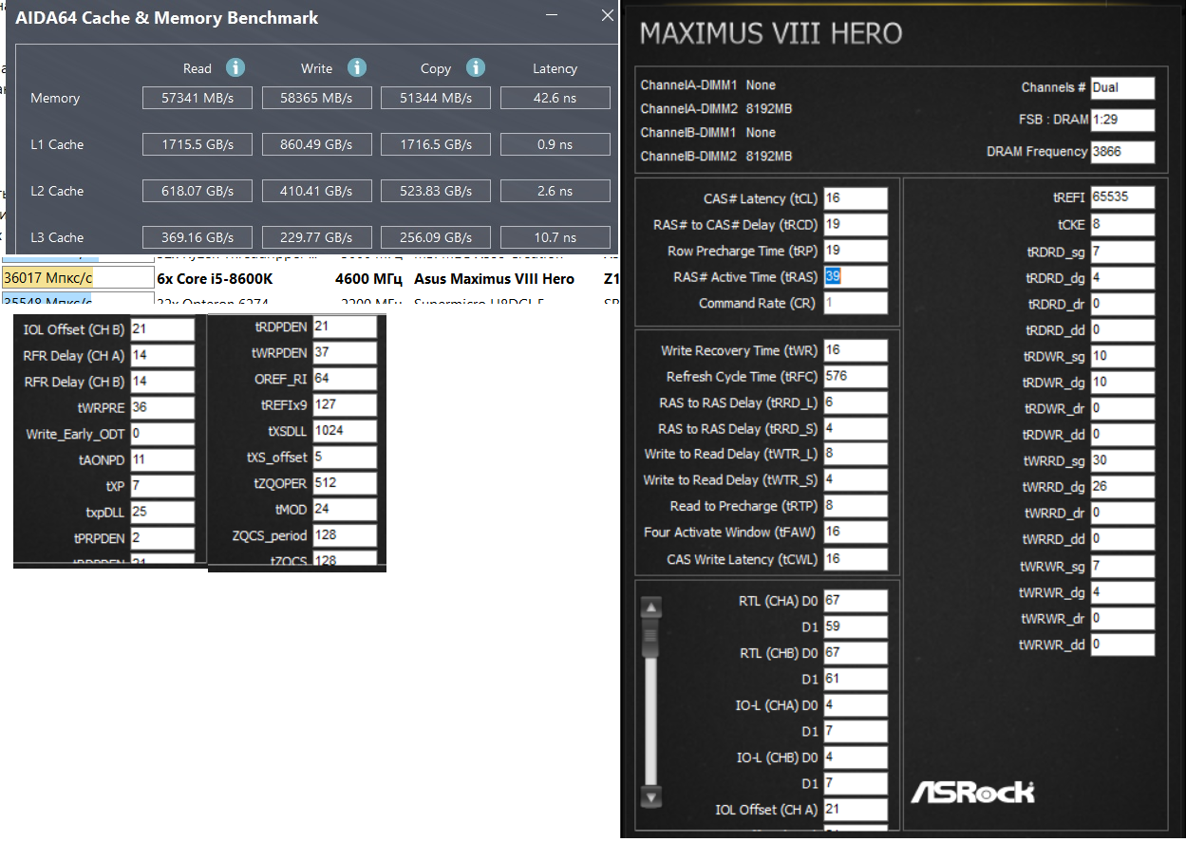Click the Command Rate (CR) field

(x=856, y=303)
